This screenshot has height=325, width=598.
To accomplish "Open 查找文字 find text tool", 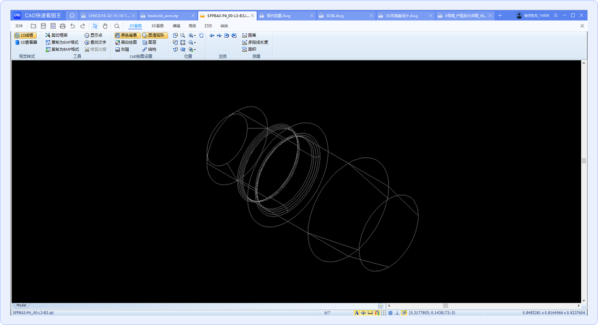I will pyautogui.click(x=95, y=42).
